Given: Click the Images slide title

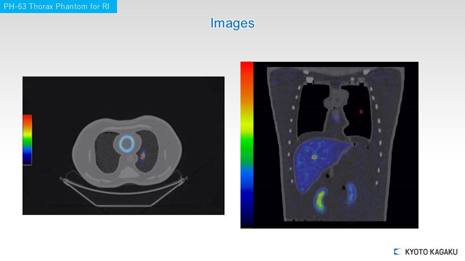Looking at the screenshot, I should (x=232, y=23).
